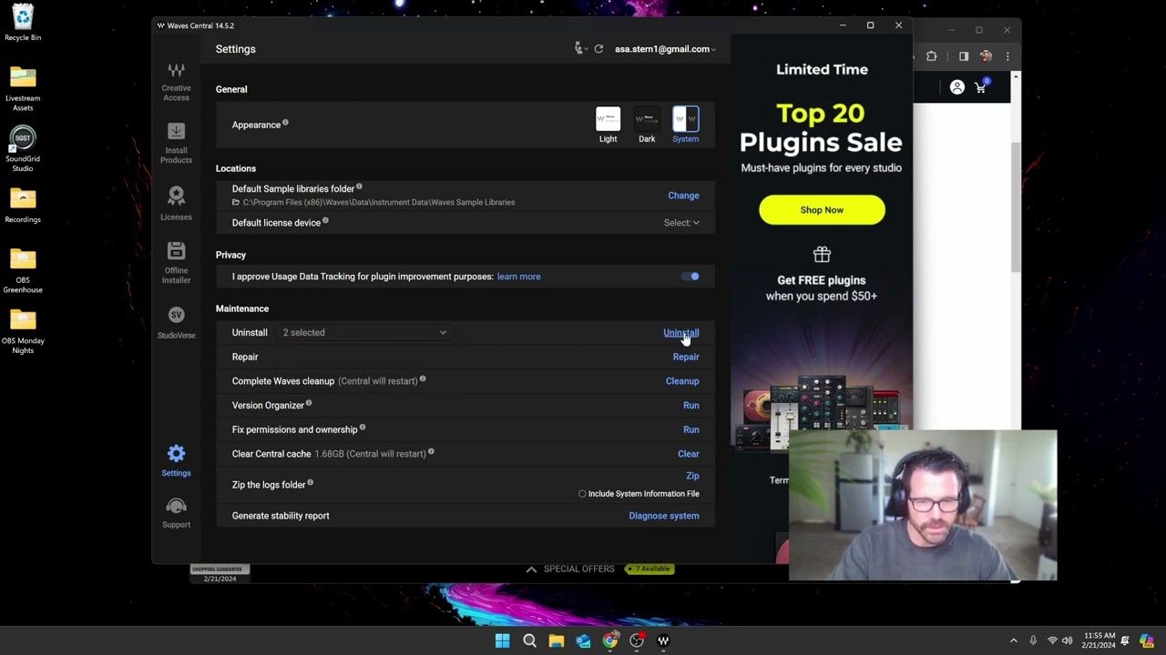Show info for Fix permissions and ownership
This screenshot has width=1166, height=655.
(363, 427)
